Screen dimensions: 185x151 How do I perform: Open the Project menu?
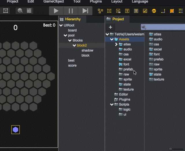(12, 1)
